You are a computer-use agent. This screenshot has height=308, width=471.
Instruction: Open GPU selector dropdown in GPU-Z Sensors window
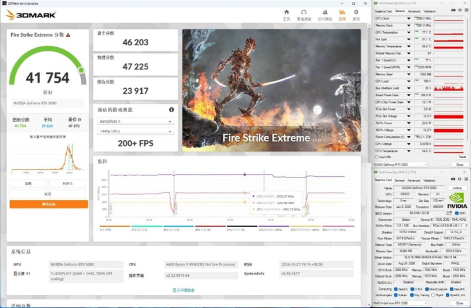coord(400,165)
